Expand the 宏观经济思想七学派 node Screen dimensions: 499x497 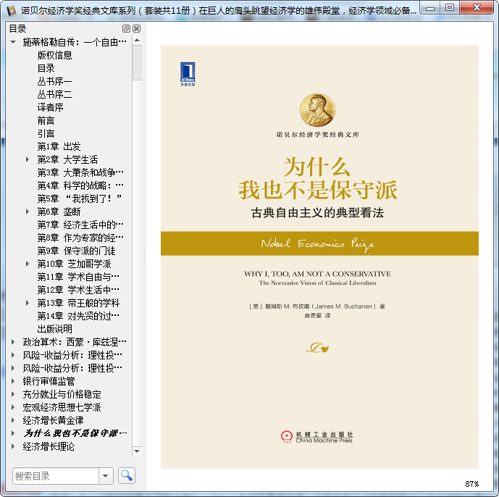(x=13, y=407)
